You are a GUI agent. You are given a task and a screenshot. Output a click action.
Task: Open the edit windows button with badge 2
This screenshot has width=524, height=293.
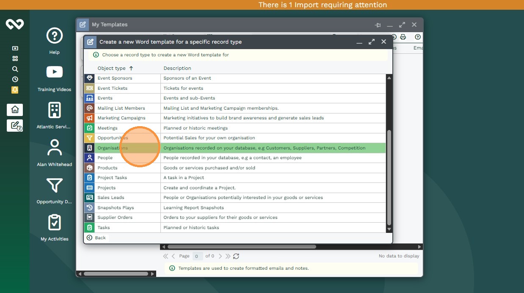(15, 125)
